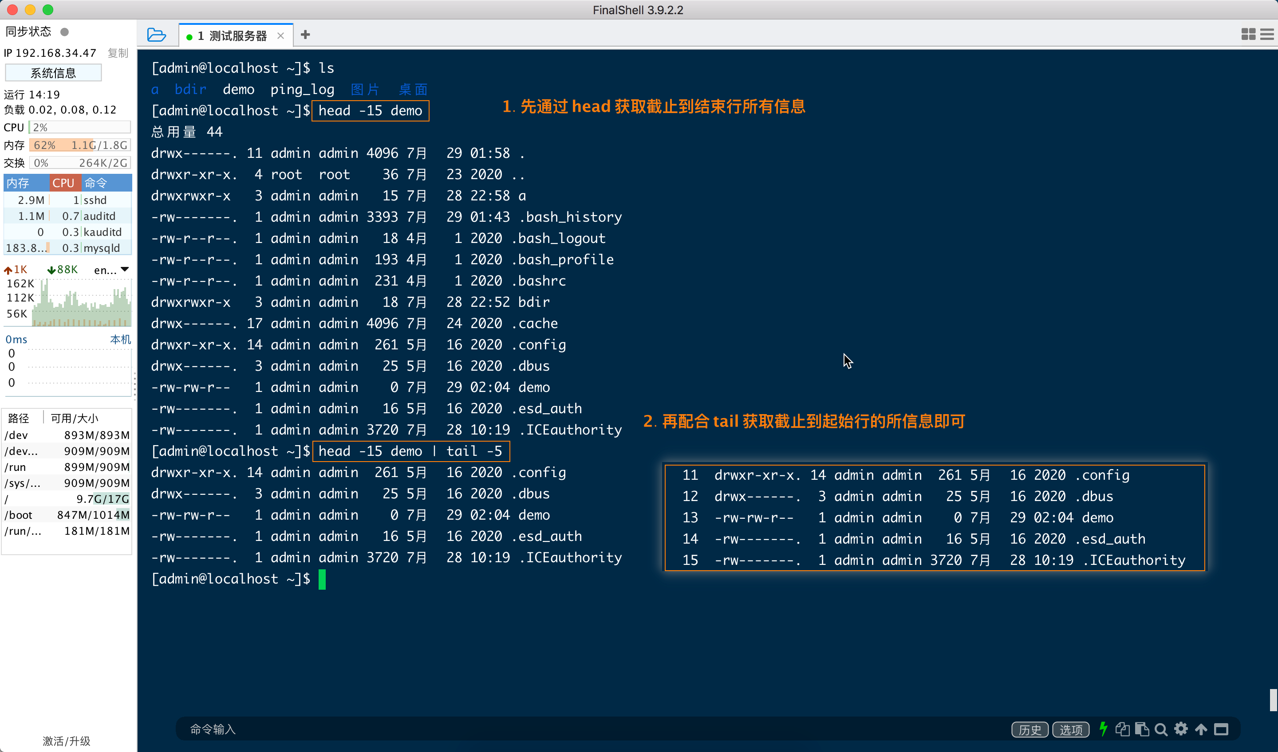Expand the network interface dropdown
The height and width of the screenshot is (752, 1278).
pyautogui.click(x=125, y=270)
